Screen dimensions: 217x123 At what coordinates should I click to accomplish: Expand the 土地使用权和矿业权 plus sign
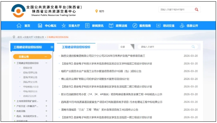46,101
